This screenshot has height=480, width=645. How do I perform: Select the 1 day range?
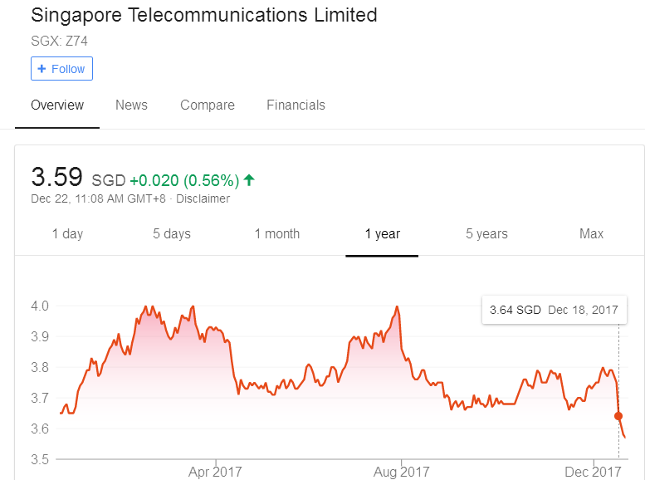coord(67,234)
